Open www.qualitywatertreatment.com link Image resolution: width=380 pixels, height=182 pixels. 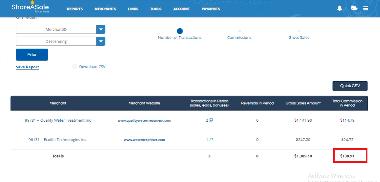[x=144, y=120]
